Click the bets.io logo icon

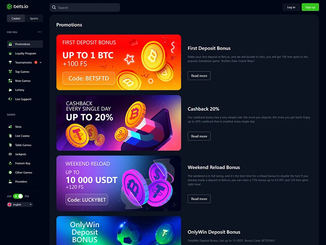coord(9,7)
